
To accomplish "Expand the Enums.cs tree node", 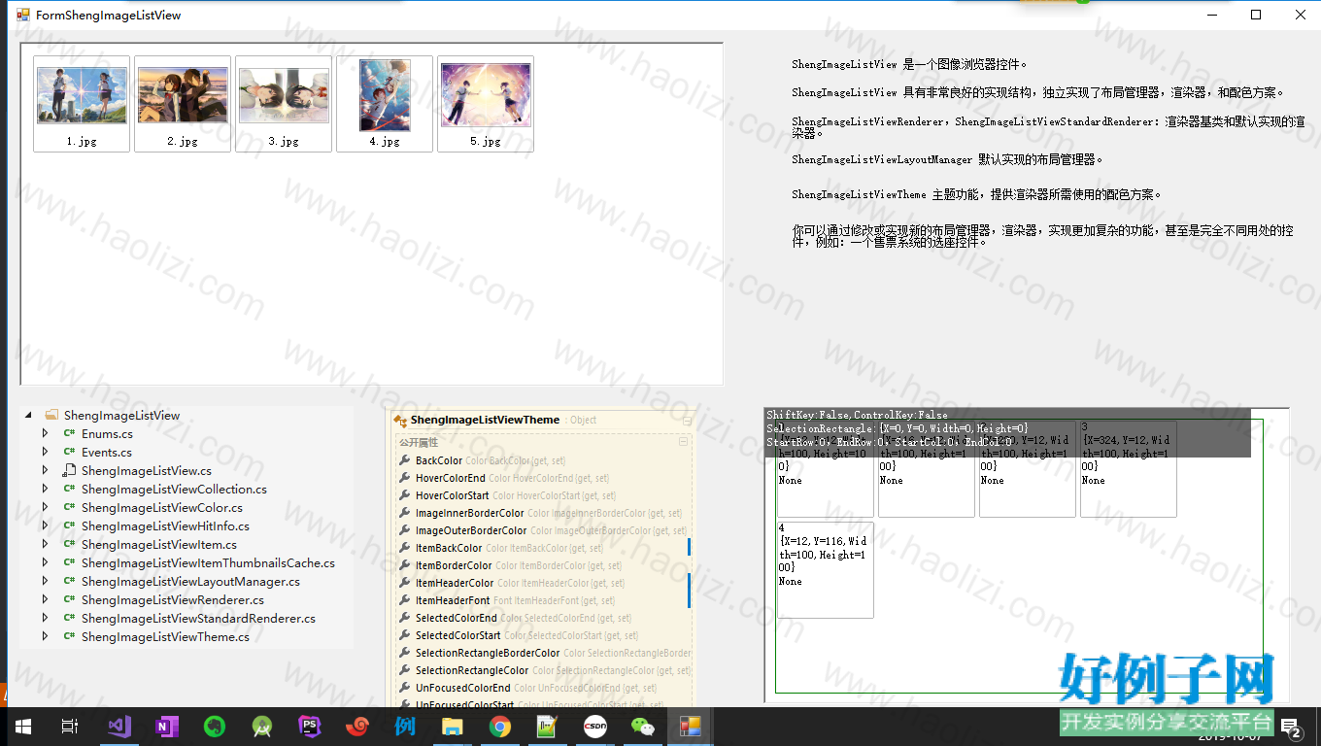I will pos(45,433).
